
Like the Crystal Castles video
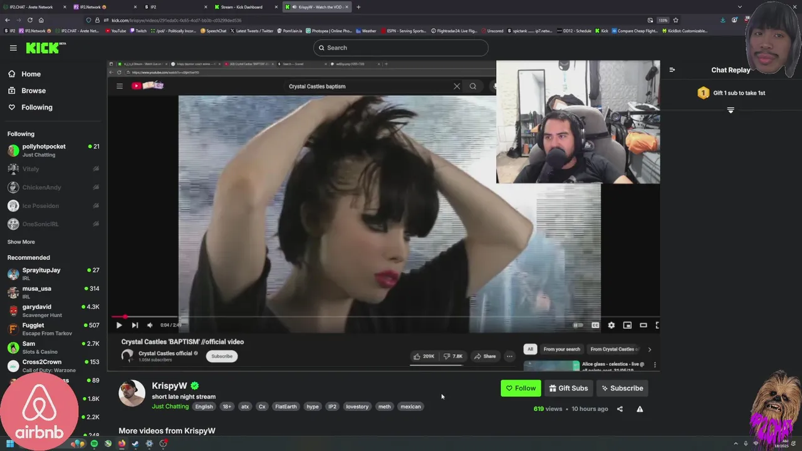click(x=424, y=356)
